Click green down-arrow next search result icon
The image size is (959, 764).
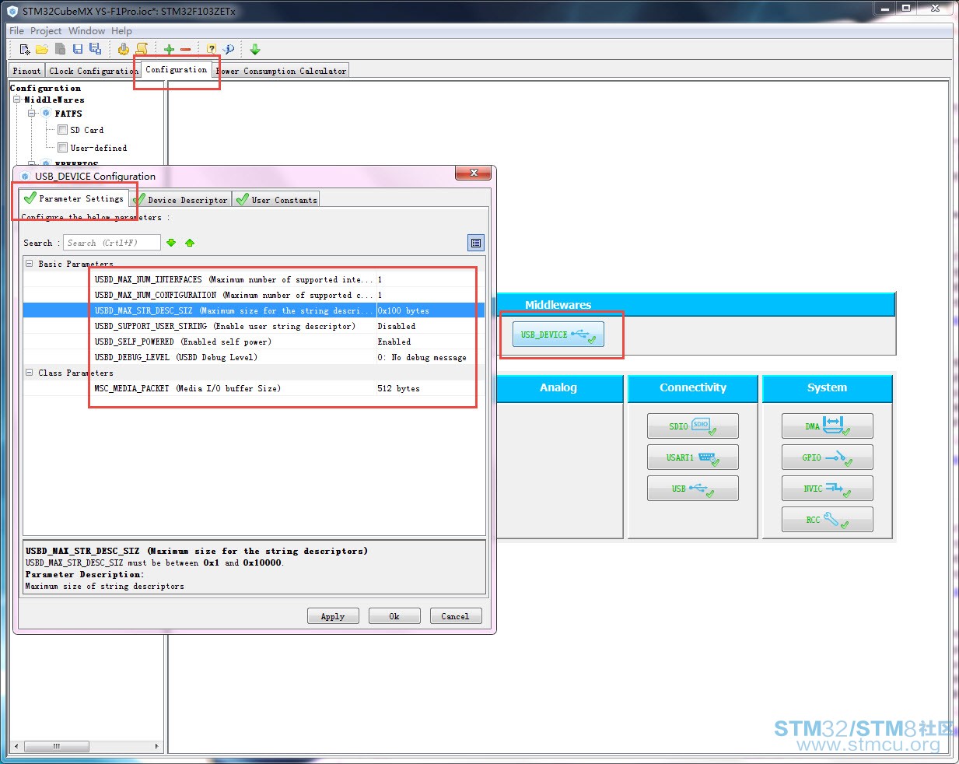tap(171, 243)
